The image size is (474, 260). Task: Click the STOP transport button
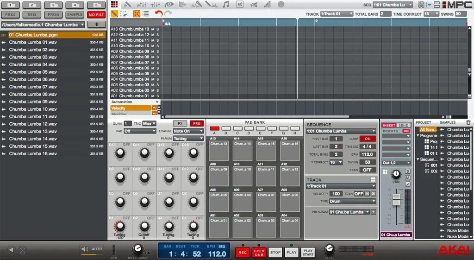pos(275,253)
